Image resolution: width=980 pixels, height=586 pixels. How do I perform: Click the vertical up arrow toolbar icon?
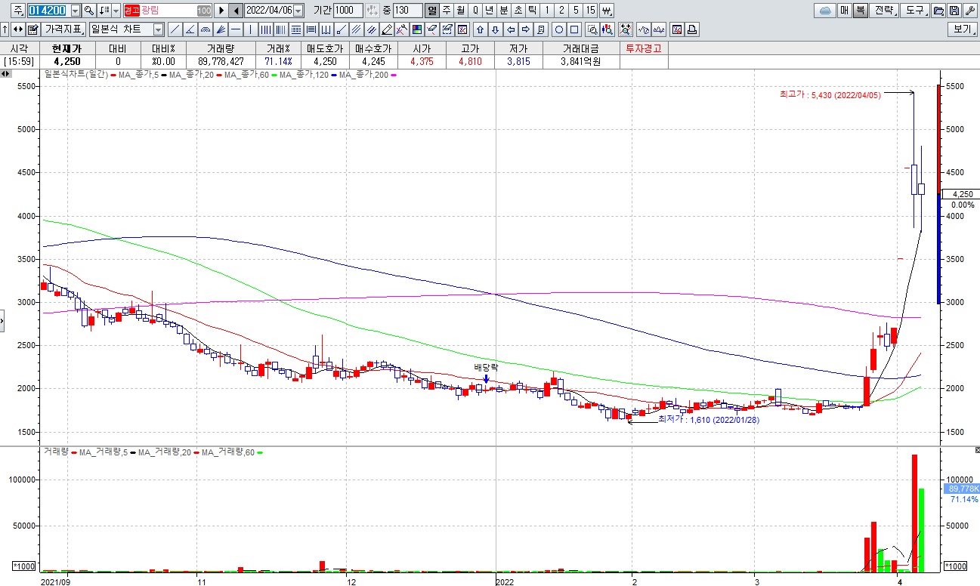coord(5,29)
